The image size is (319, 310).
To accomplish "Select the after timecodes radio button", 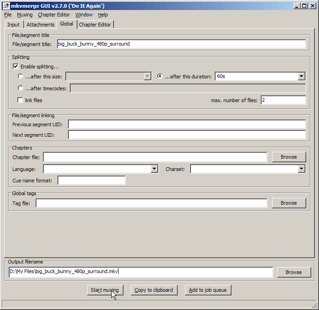I will (x=21, y=88).
